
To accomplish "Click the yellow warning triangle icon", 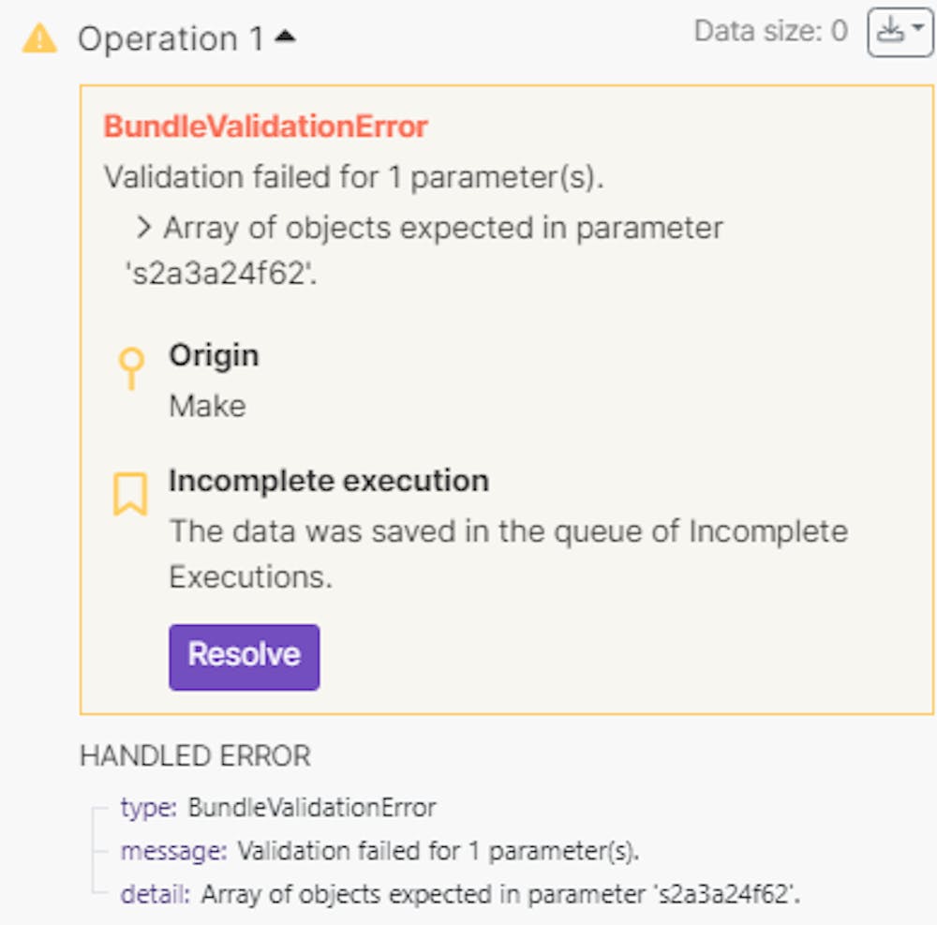I will (39, 38).
